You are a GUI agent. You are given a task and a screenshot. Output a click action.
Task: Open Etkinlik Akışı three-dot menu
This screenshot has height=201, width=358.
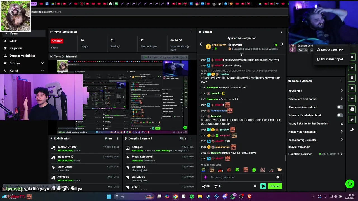coord(117,138)
